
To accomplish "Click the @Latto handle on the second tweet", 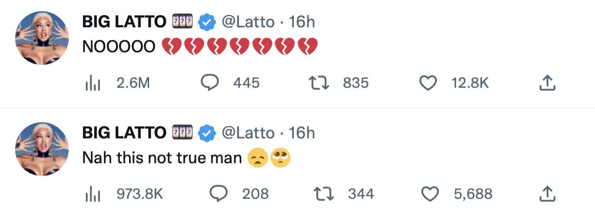I will 248,132.
